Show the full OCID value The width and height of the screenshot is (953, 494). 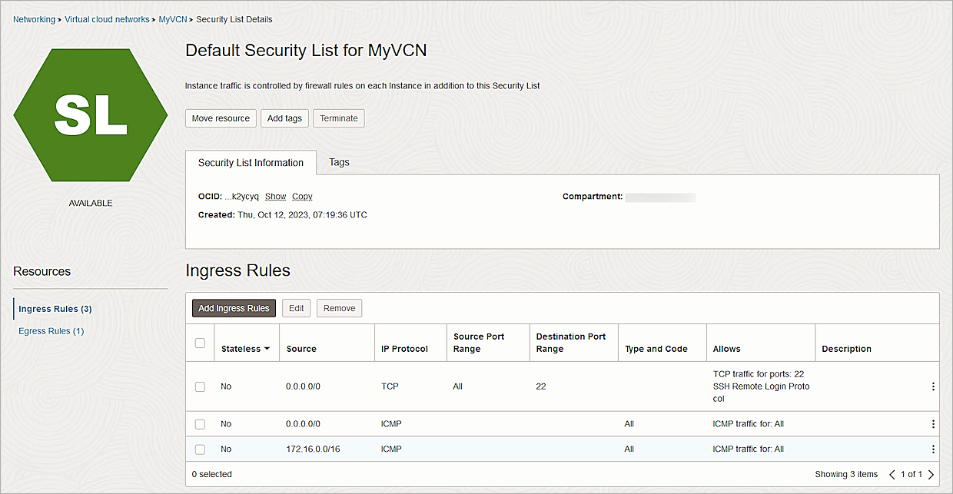point(275,196)
